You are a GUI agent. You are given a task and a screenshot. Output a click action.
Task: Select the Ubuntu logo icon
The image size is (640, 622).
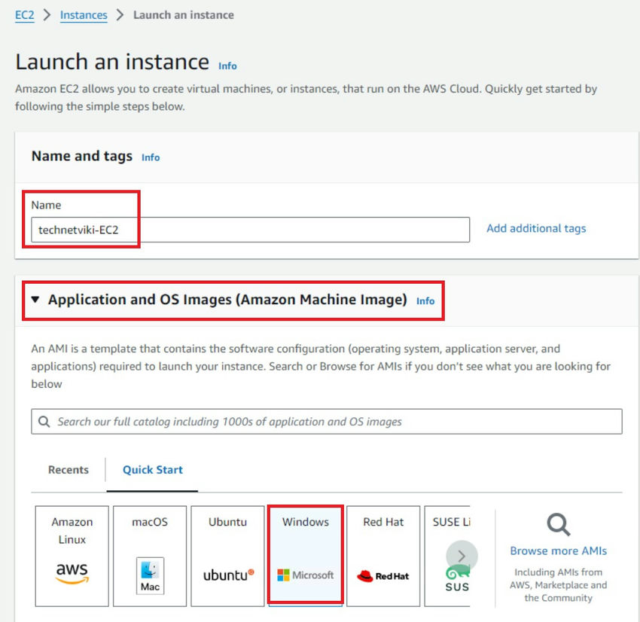(x=227, y=575)
